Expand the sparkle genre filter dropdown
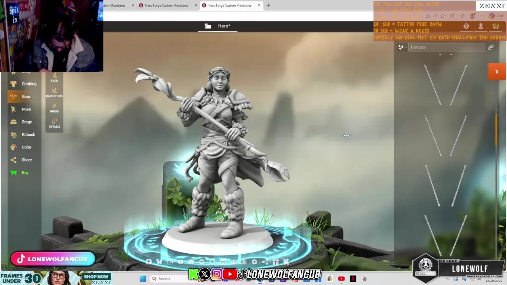This screenshot has height=285, width=507. click(x=402, y=47)
